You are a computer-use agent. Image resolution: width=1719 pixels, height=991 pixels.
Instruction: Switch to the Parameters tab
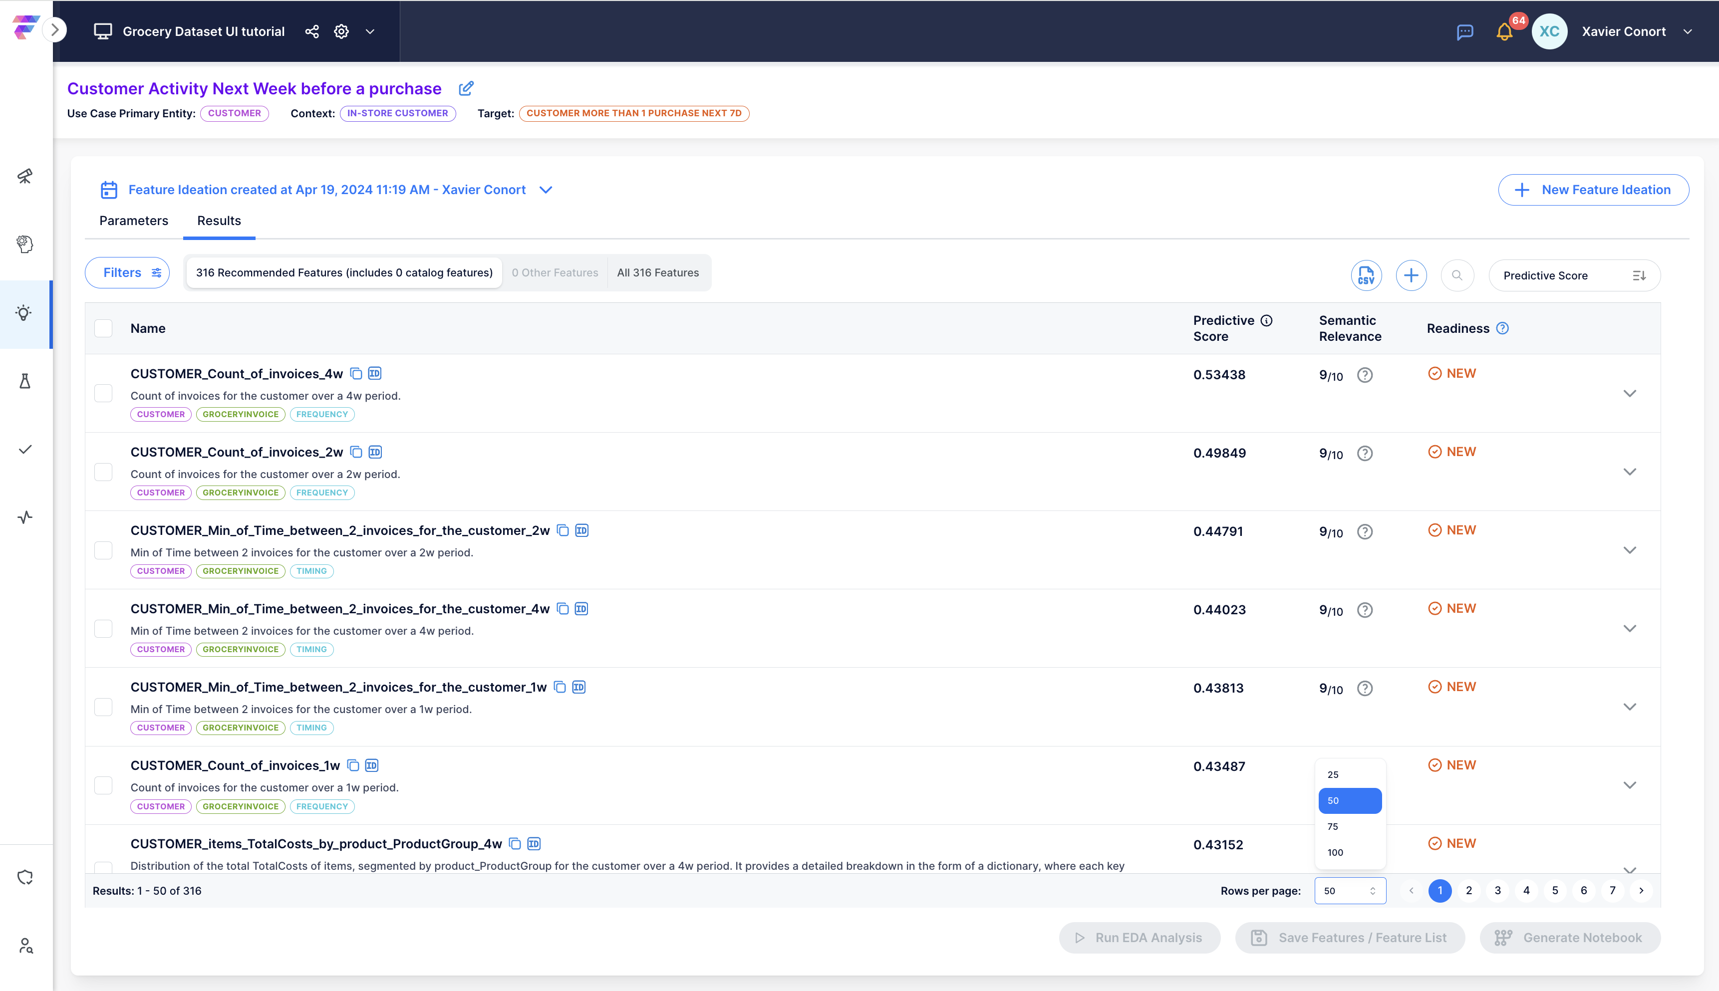coord(133,221)
